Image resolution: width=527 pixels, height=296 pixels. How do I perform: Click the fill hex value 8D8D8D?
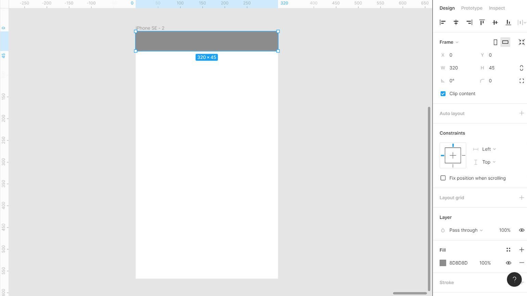coord(458,263)
